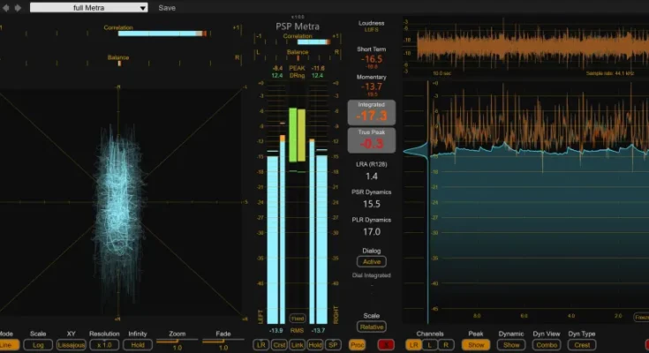Switch the XY mode Lissajous button
Image resolution: width=649 pixels, height=353 pixels.
tap(72, 345)
